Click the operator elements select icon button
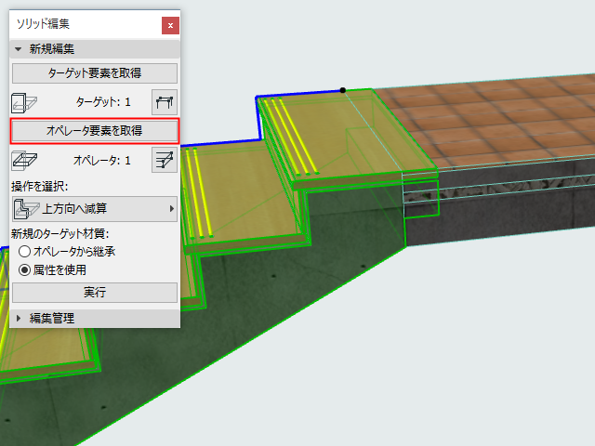Viewport: 595px width, 446px height. click(165, 160)
